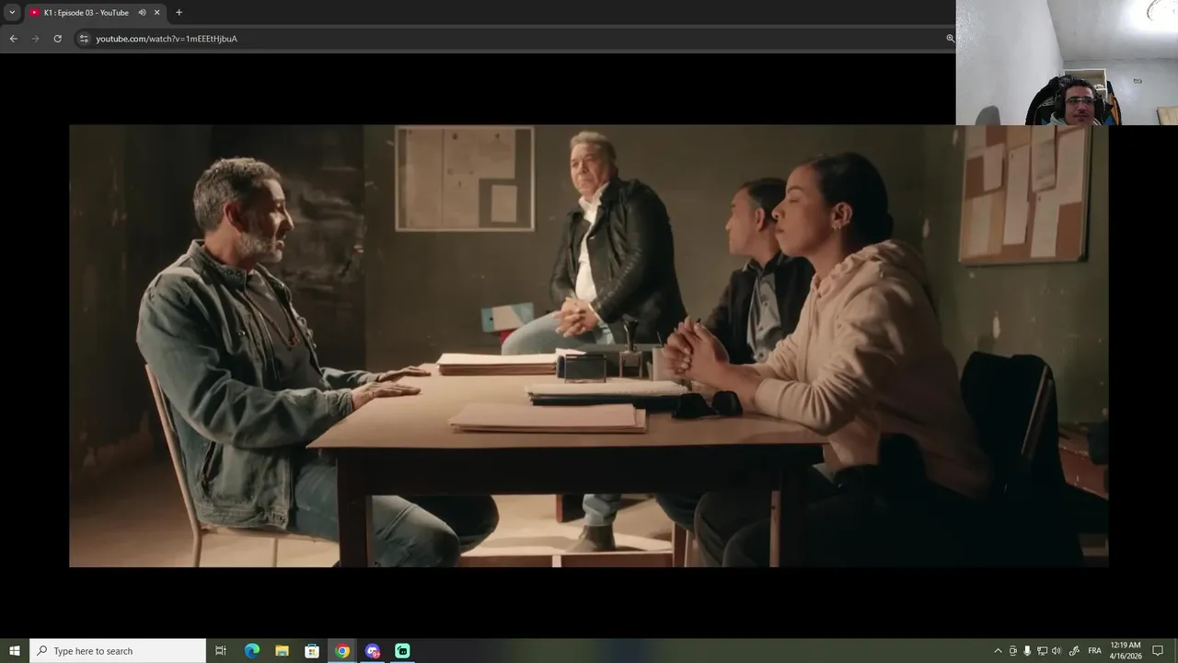The height and width of the screenshot is (663, 1178).
Task: Click the Meet Now camera tray icon
Action: [x=1013, y=651]
